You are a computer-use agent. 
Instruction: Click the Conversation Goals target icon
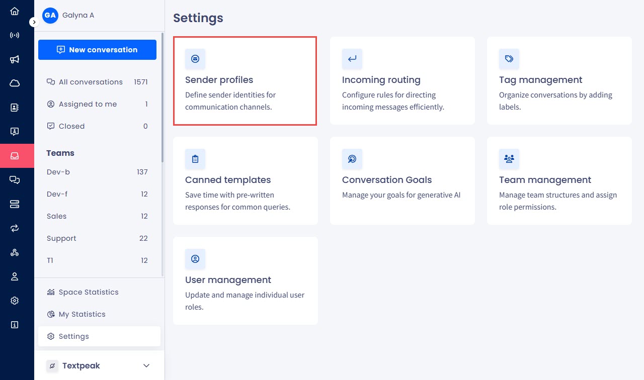352,159
